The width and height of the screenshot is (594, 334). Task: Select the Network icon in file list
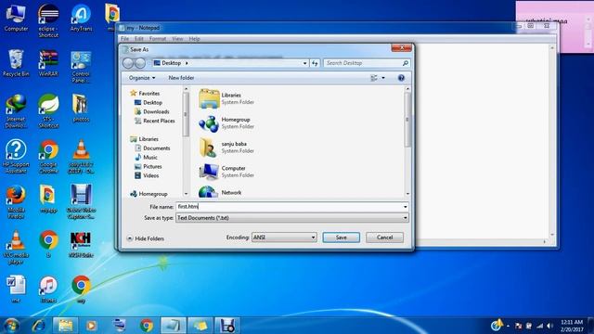(208, 192)
